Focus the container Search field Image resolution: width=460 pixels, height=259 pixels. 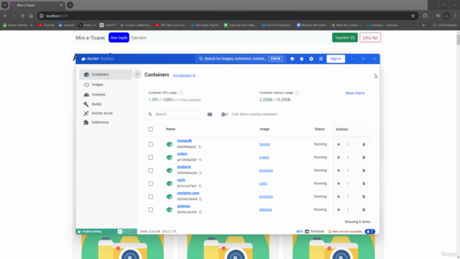point(172,114)
